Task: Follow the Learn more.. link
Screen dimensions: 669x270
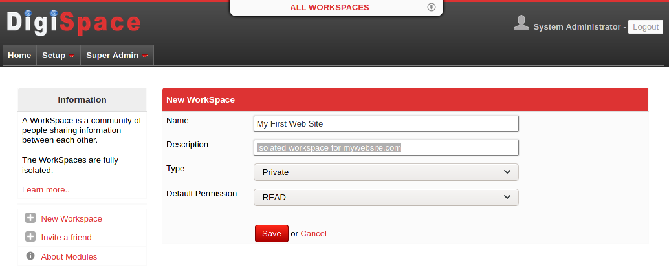Action: 46,189
